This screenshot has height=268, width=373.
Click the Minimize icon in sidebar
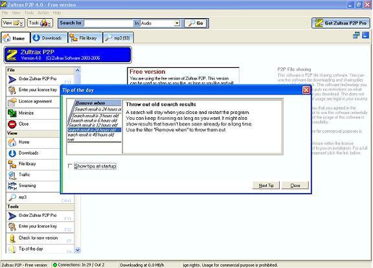12,113
